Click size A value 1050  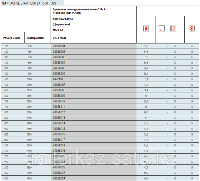click(x=29, y=85)
